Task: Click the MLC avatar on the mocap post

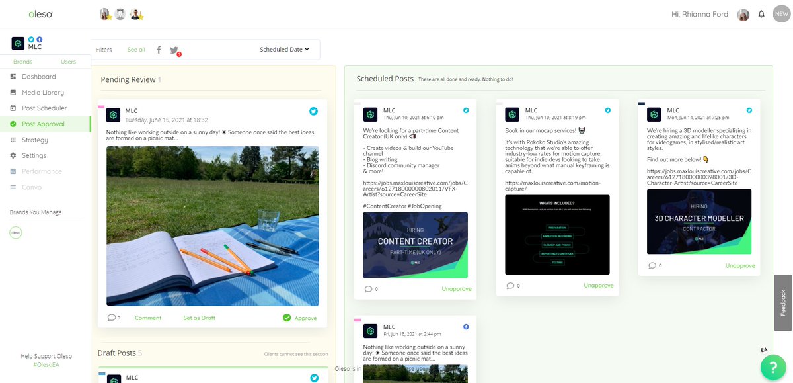Action: coord(512,114)
